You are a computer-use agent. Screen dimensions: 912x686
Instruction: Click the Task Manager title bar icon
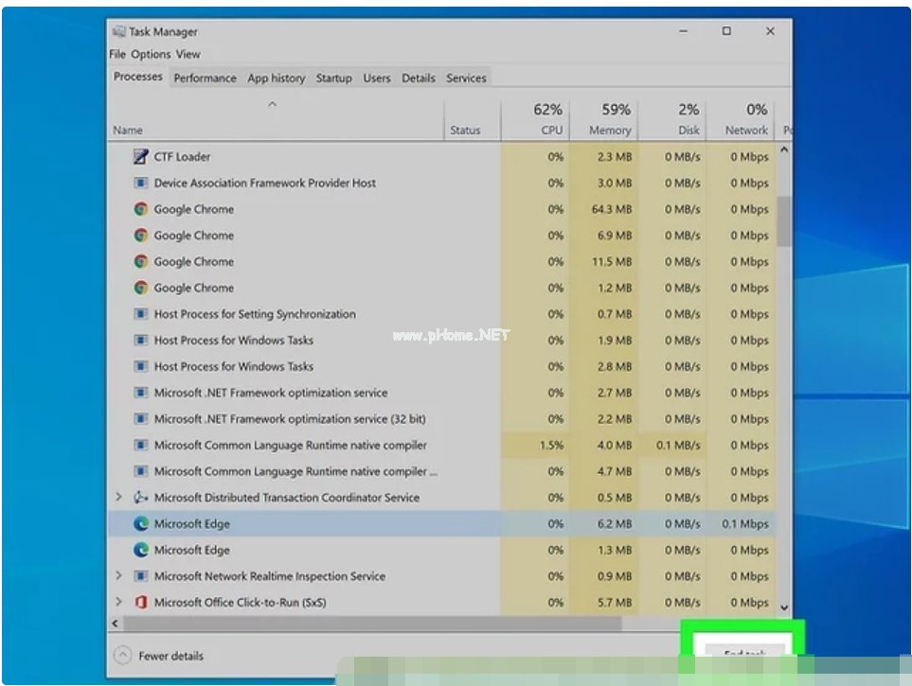point(118,31)
